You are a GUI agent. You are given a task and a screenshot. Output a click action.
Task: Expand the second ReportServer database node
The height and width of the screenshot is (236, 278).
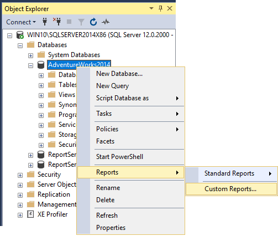tap(30, 165)
